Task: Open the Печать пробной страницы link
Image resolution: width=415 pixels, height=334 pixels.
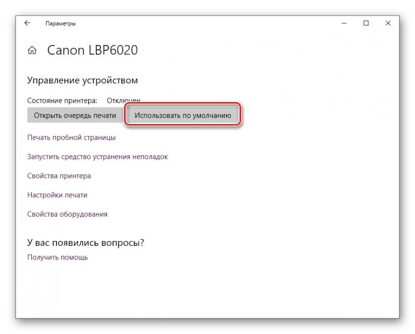Action: (x=72, y=137)
